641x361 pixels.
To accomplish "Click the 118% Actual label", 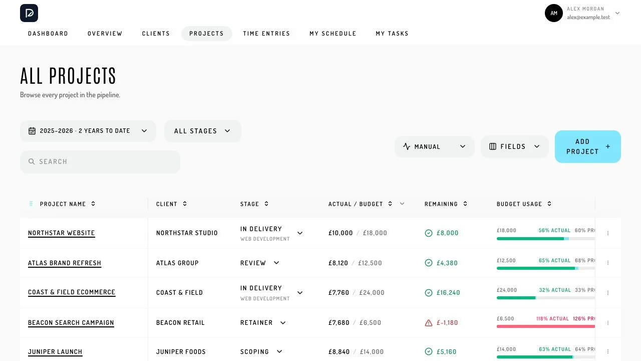I will 552,318.
